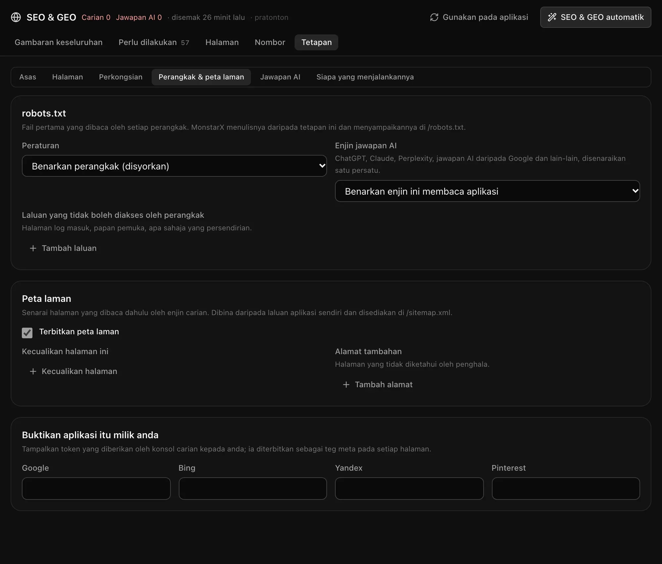This screenshot has height=564, width=662.
Task: Toggle the Terbitkan peta laman checkbox
Action: pyautogui.click(x=27, y=333)
